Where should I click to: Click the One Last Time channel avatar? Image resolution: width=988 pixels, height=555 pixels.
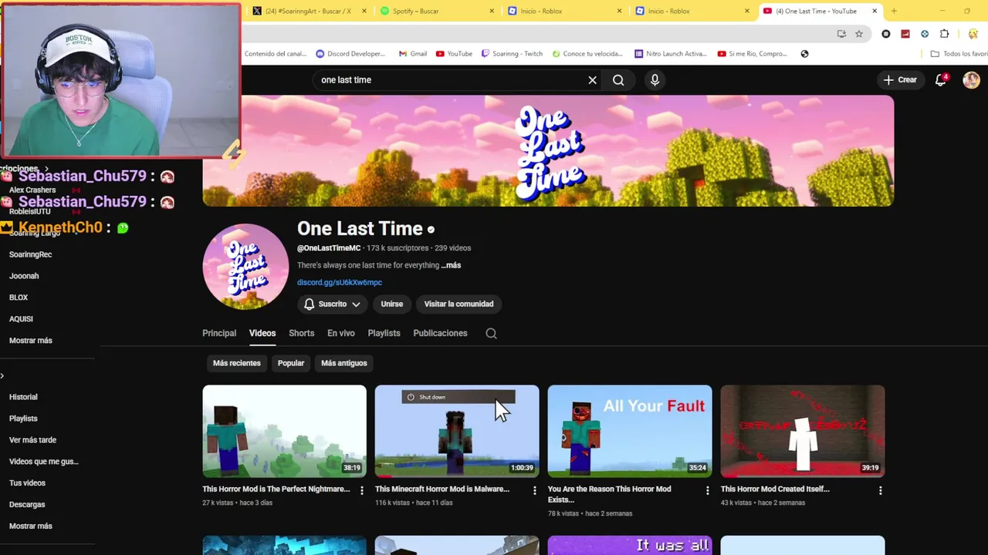(245, 267)
